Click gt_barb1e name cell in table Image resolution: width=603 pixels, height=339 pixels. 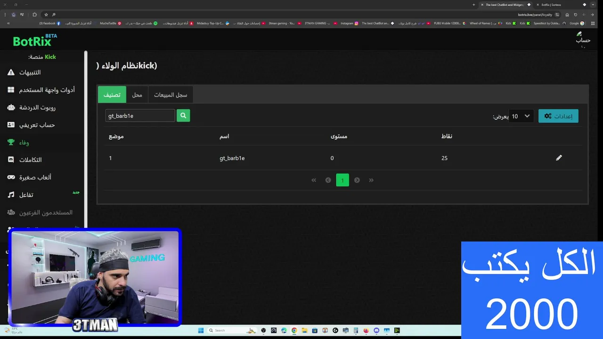tap(232, 158)
